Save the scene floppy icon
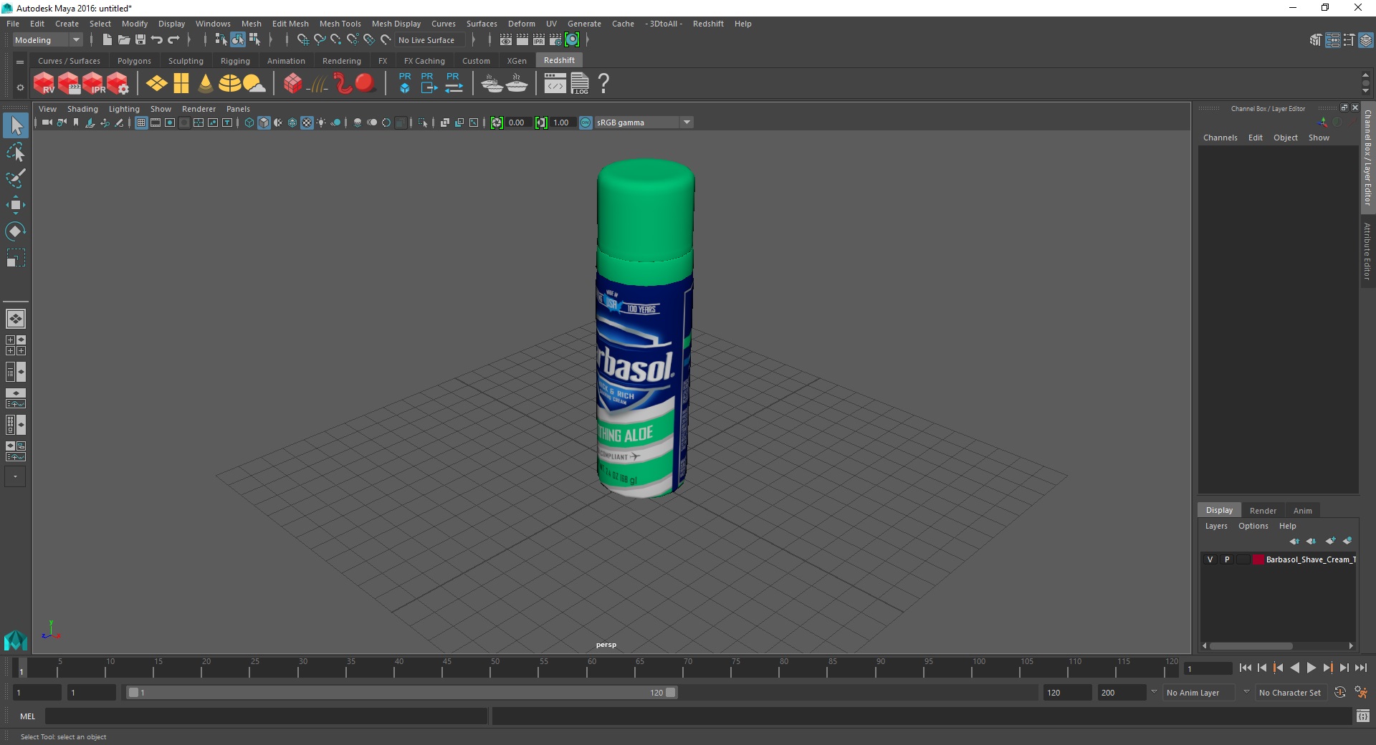This screenshot has height=745, width=1376. click(140, 40)
